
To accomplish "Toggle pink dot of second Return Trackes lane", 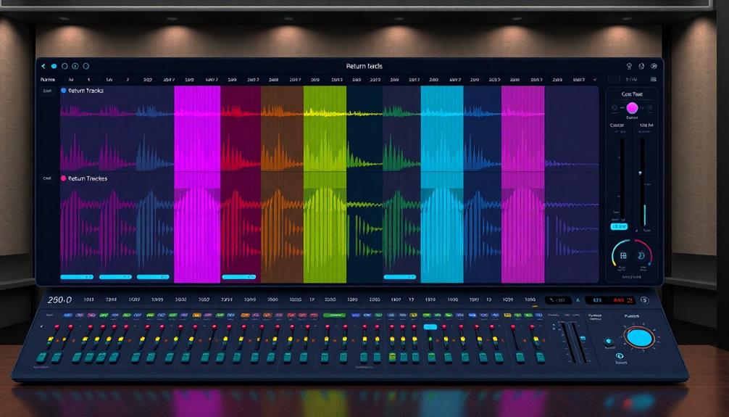I will tap(64, 178).
